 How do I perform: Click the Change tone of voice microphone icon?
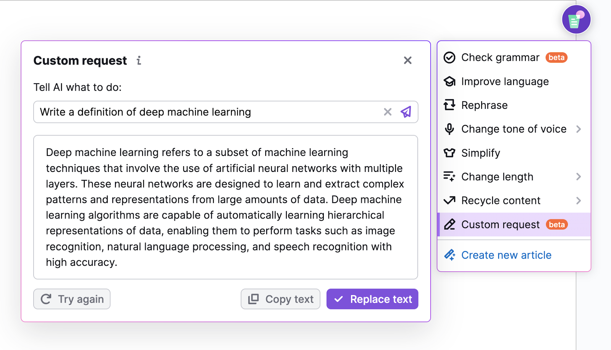[449, 129]
